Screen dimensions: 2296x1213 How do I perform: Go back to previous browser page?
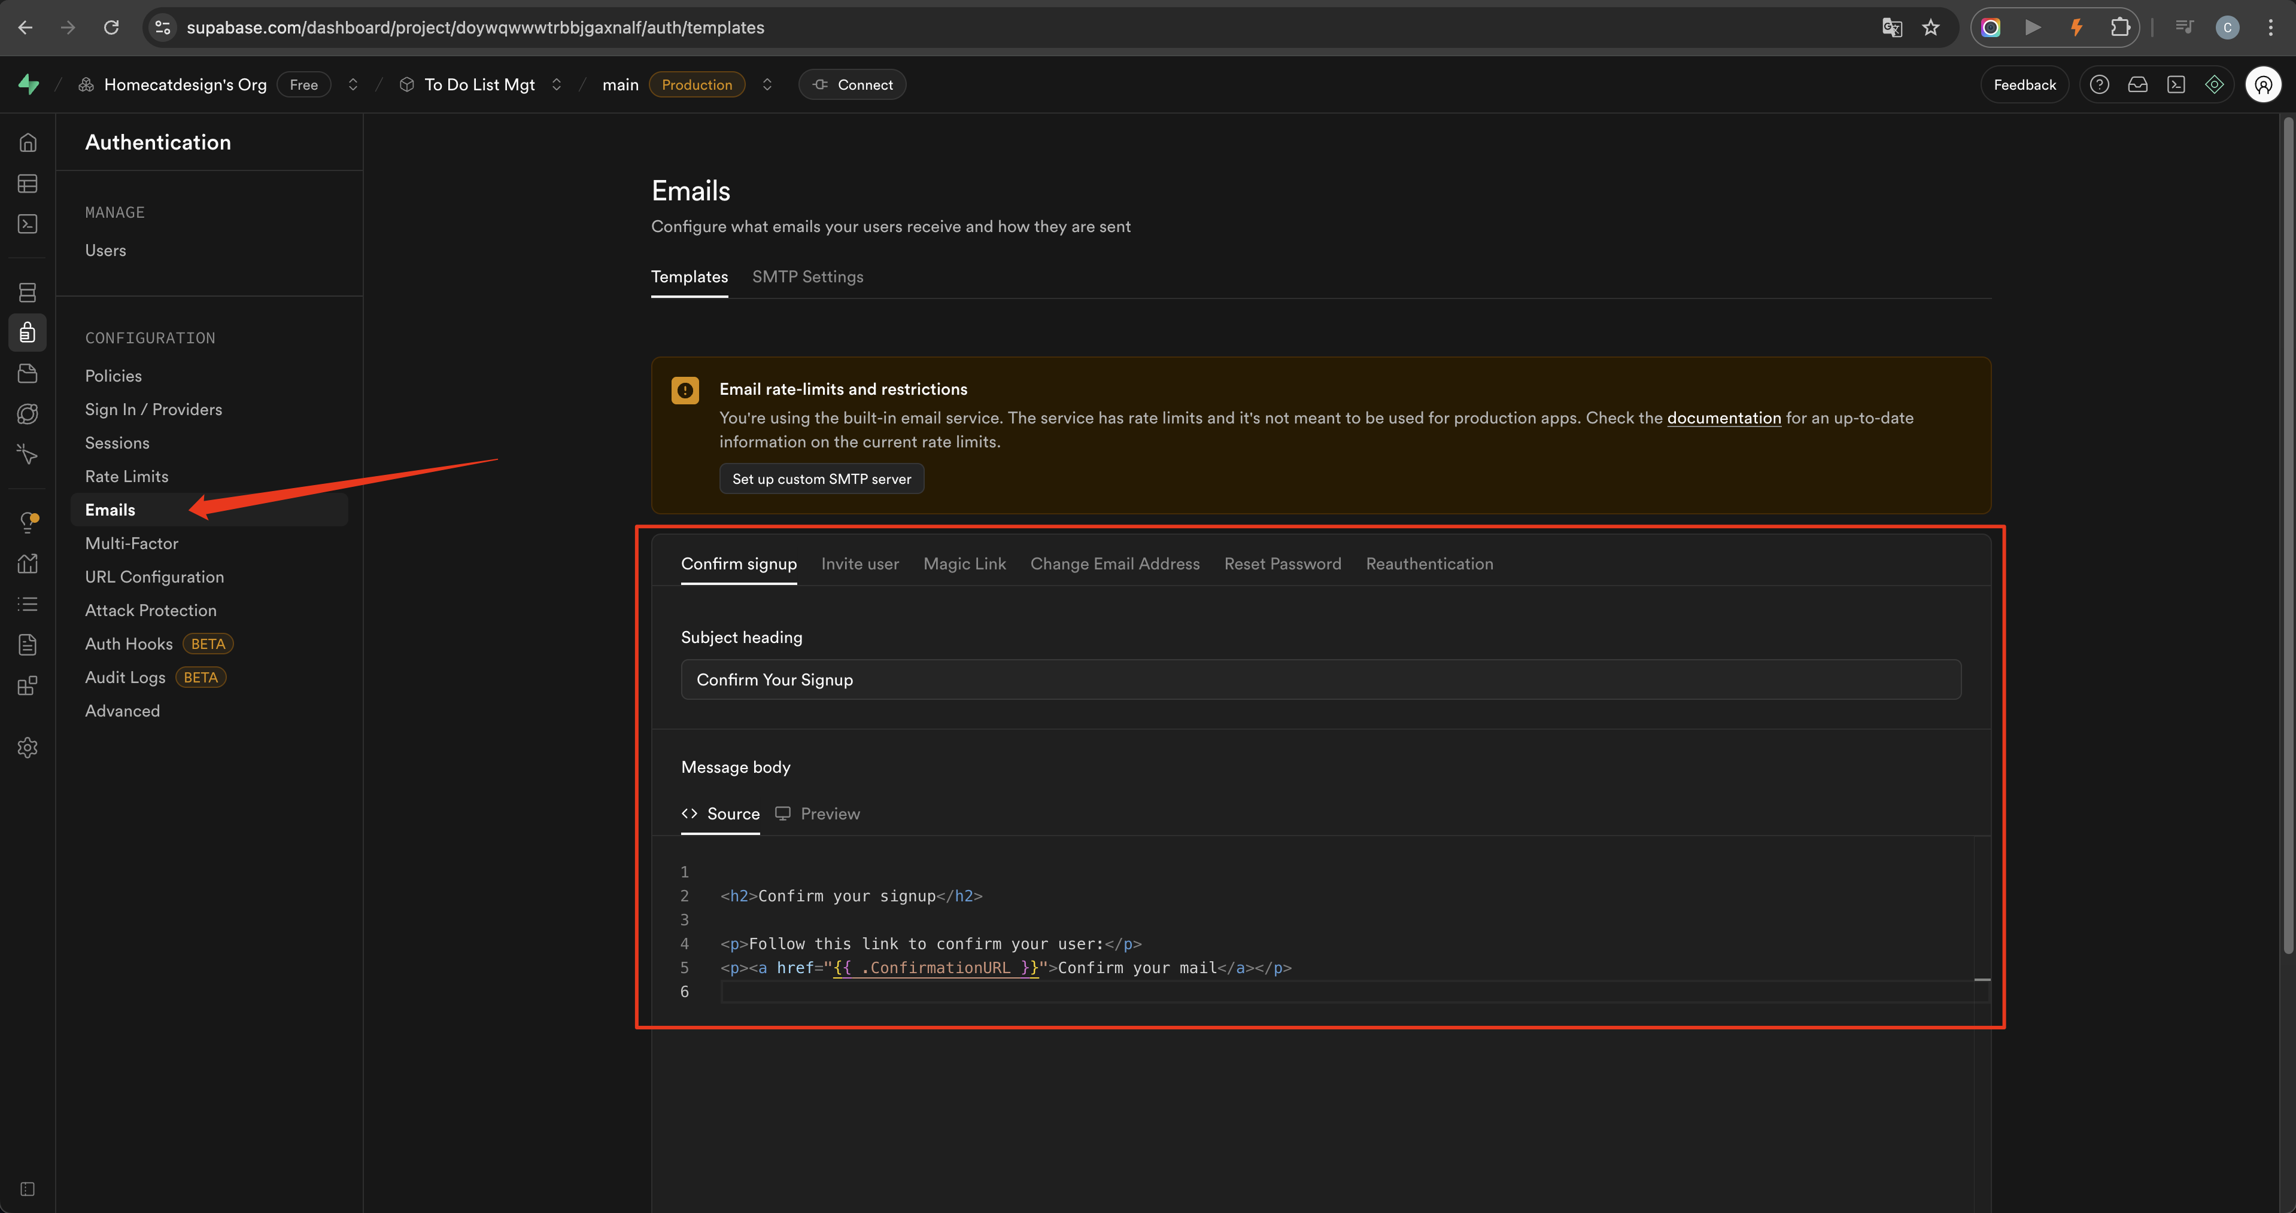coord(25,28)
